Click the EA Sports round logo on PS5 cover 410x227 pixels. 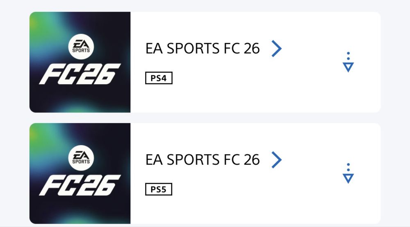pos(81,157)
